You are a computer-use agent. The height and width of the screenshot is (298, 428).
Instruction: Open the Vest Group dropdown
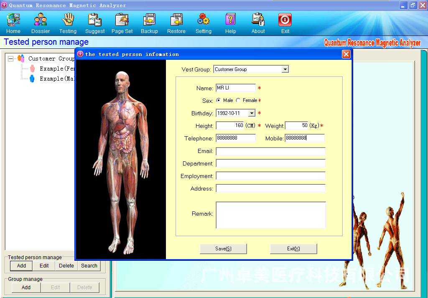coord(285,69)
